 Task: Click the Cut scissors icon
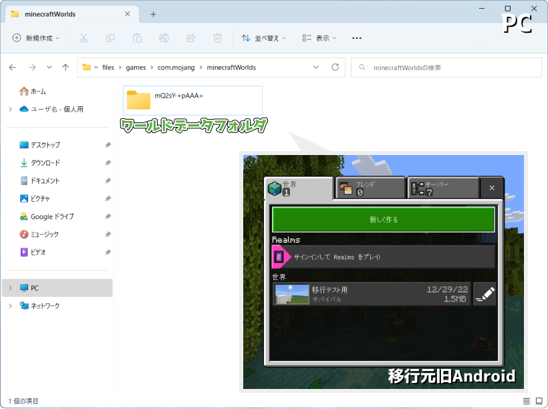tap(83, 38)
